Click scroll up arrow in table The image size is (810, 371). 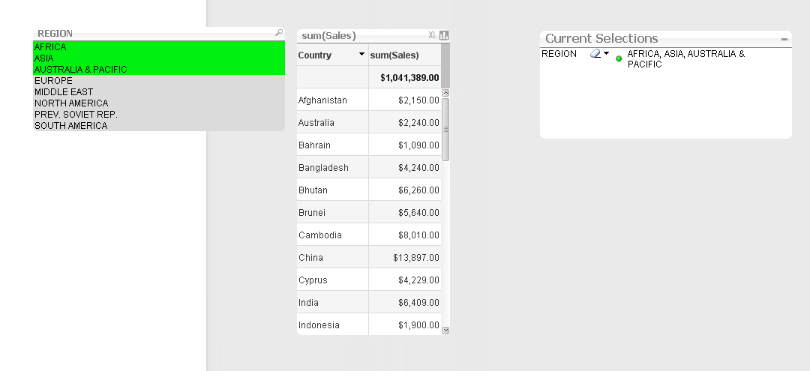pos(445,93)
